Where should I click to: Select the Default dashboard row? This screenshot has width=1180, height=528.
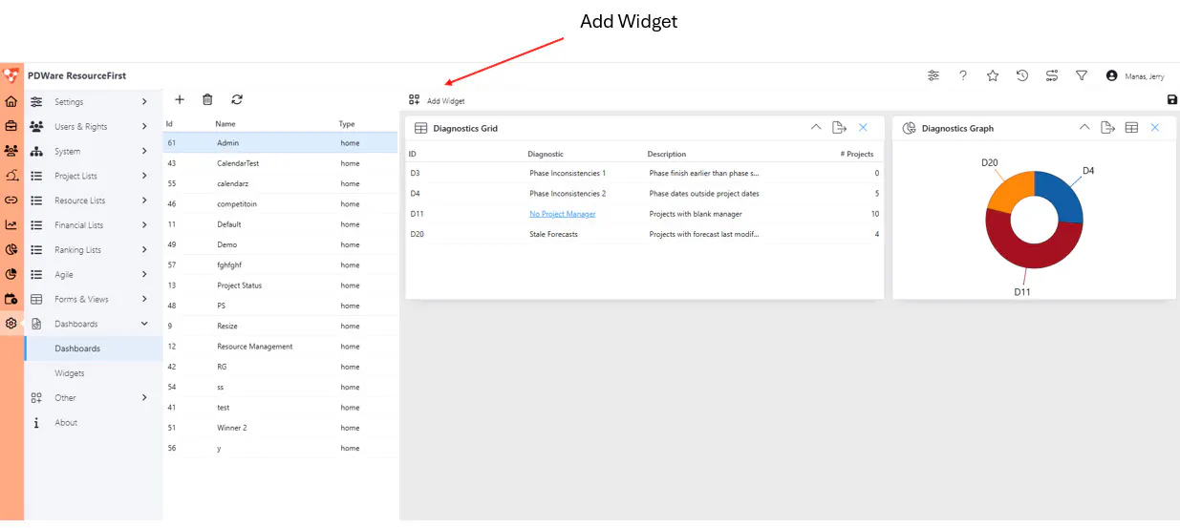click(280, 224)
